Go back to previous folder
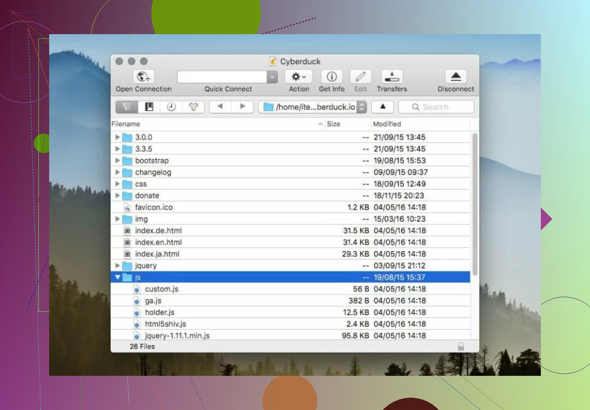 pos(220,106)
